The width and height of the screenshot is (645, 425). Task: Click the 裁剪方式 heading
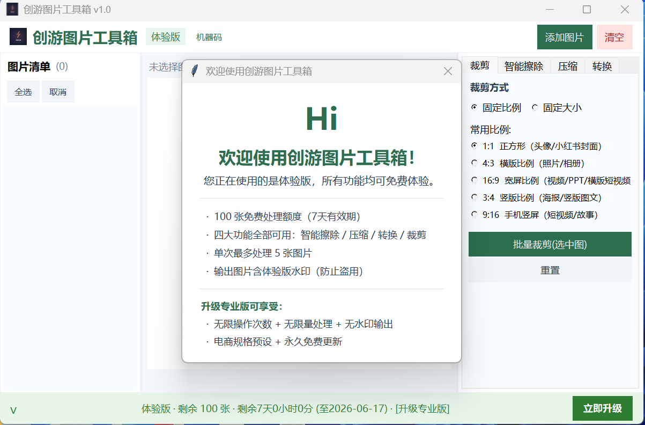point(490,87)
